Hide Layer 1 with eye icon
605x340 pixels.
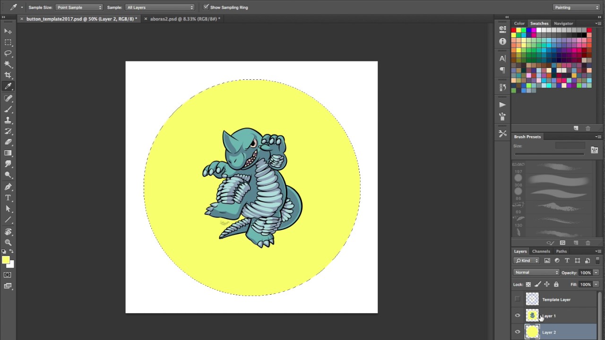click(x=518, y=315)
